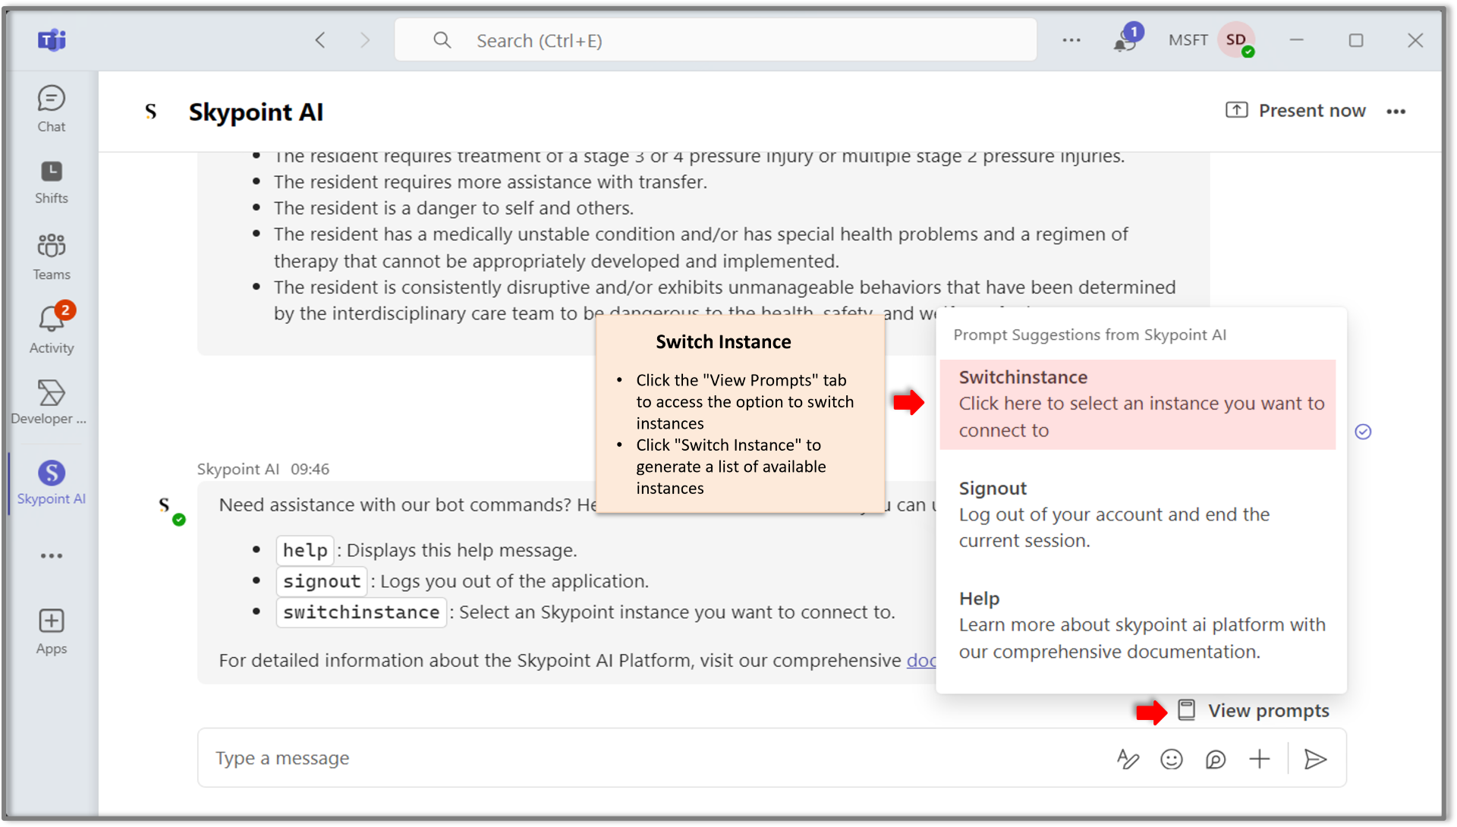Open the message Format options
1457x827 pixels.
point(1128,759)
